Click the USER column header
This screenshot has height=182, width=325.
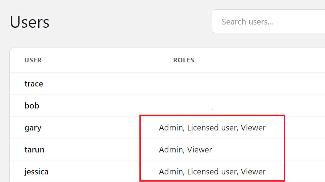point(33,60)
